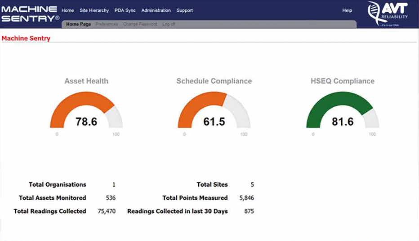The width and height of the screenshot is (419, 241).
Task: Click the red Machine Sentry page heading
Action: pos(26,38)
